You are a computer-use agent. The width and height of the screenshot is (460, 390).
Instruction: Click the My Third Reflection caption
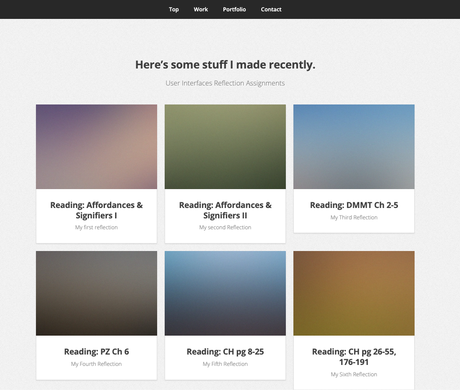(354, 217)
